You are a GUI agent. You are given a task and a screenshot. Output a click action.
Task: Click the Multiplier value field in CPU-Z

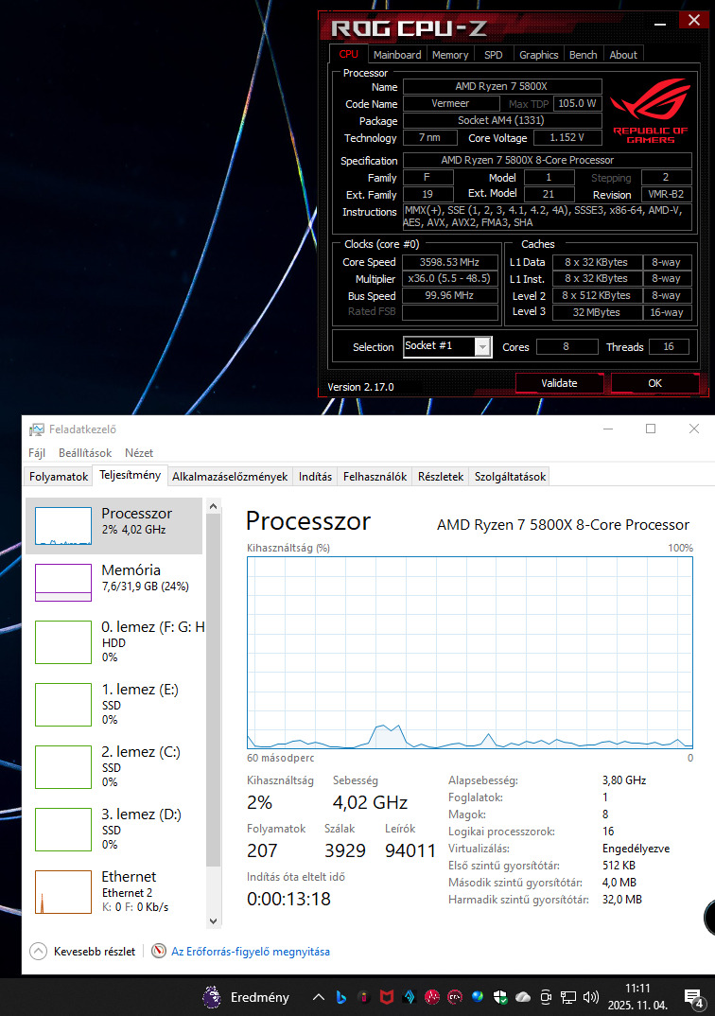point(449,279)
